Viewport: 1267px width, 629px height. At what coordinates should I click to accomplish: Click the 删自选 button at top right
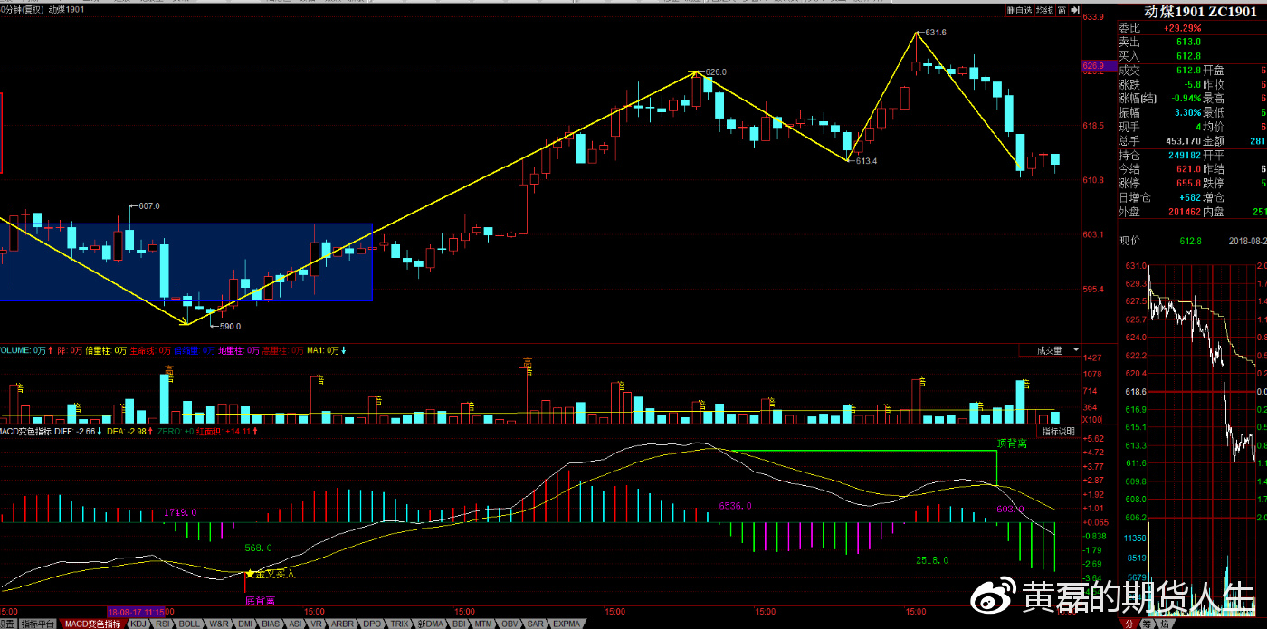1020,11
